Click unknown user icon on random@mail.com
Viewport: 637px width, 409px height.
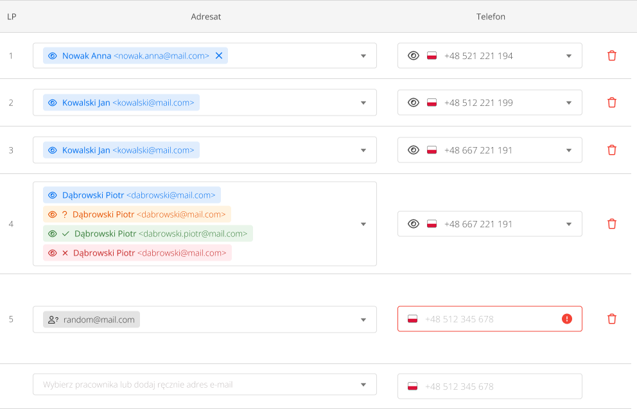click(x=53, y=320)
